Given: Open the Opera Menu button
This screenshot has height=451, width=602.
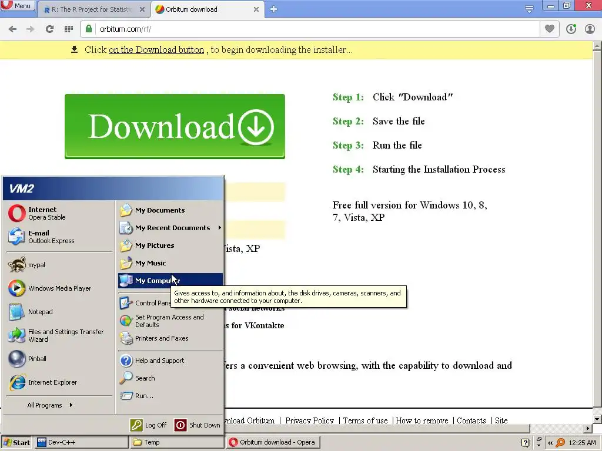Looking at the screenshot, I should tap(17, 5).
